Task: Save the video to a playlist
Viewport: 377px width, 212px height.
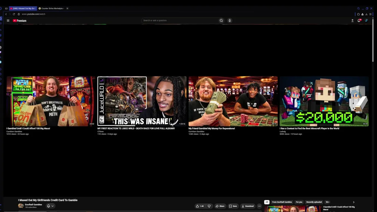Action: pyautogui.click(x=233, y=206)
